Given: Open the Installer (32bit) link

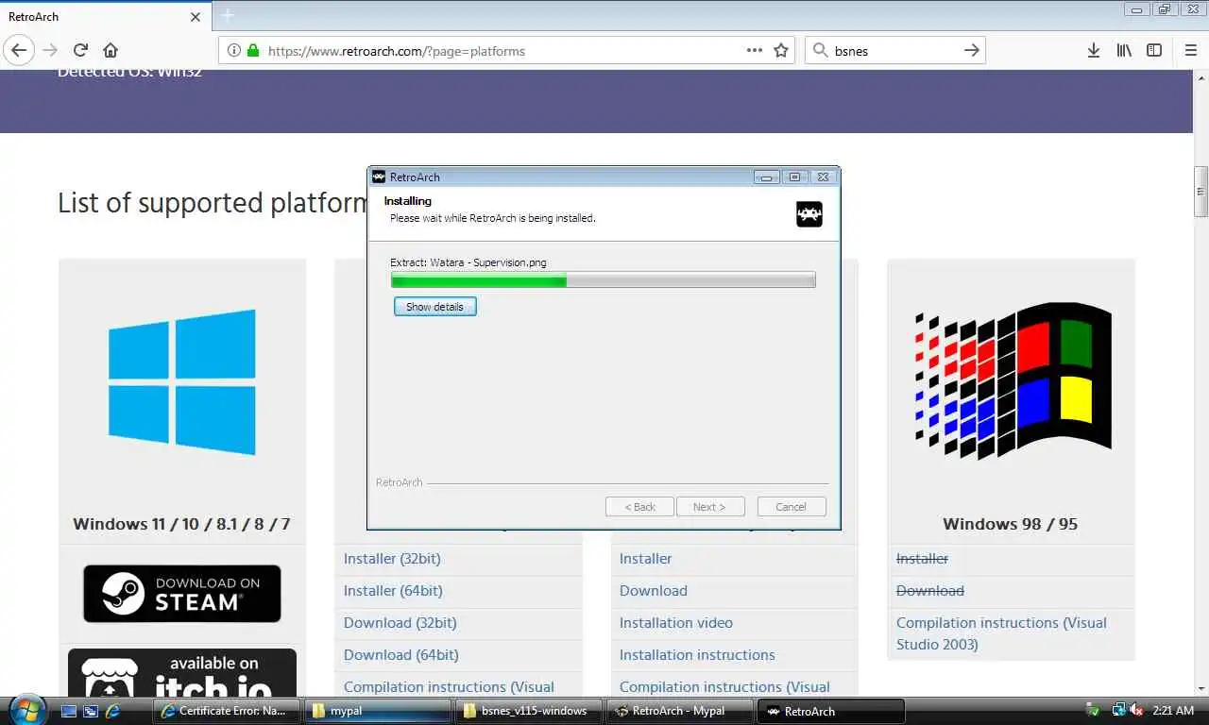Looking at the screenshot, I should [392, 559].
